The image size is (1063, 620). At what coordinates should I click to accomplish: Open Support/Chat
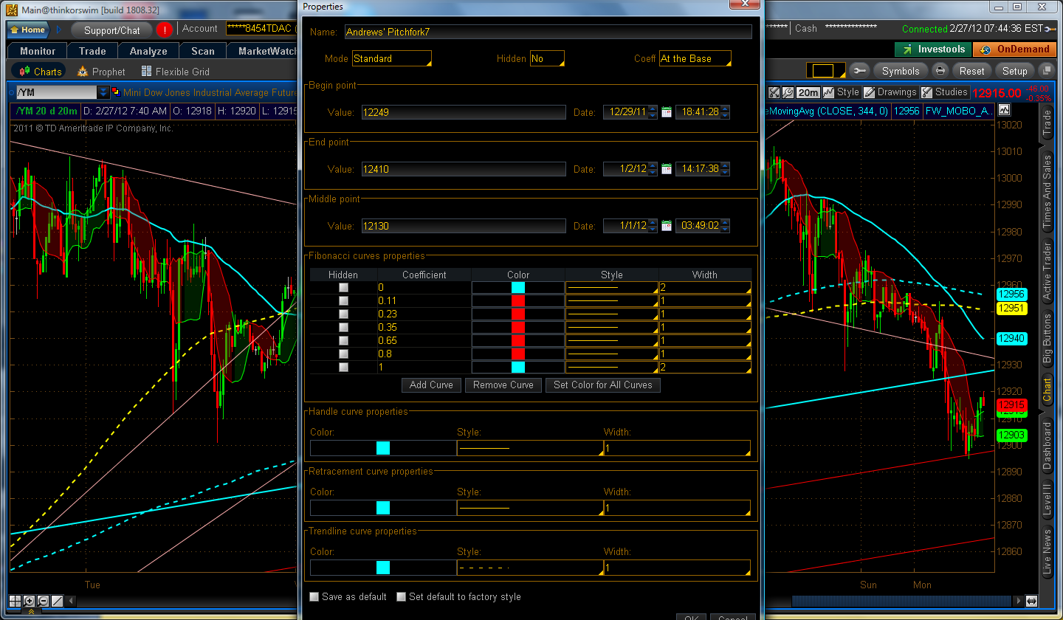click(112, 30)
